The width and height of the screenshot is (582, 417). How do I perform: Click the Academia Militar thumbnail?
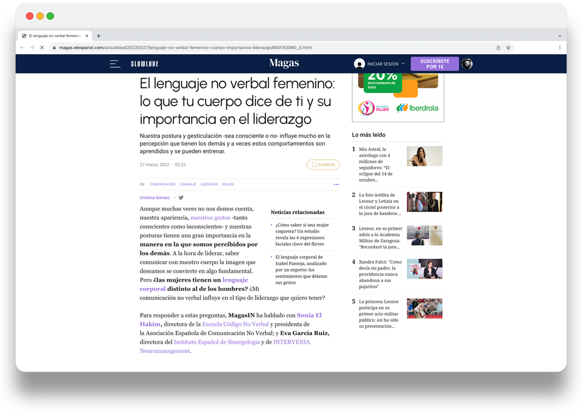[425, 235]
